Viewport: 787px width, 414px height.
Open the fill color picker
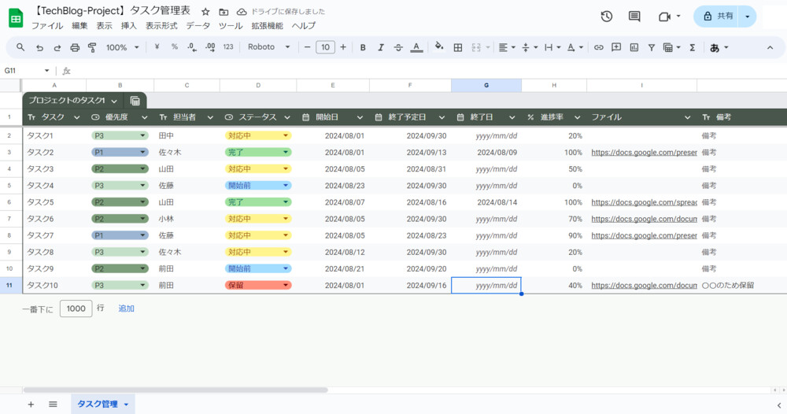438,47
